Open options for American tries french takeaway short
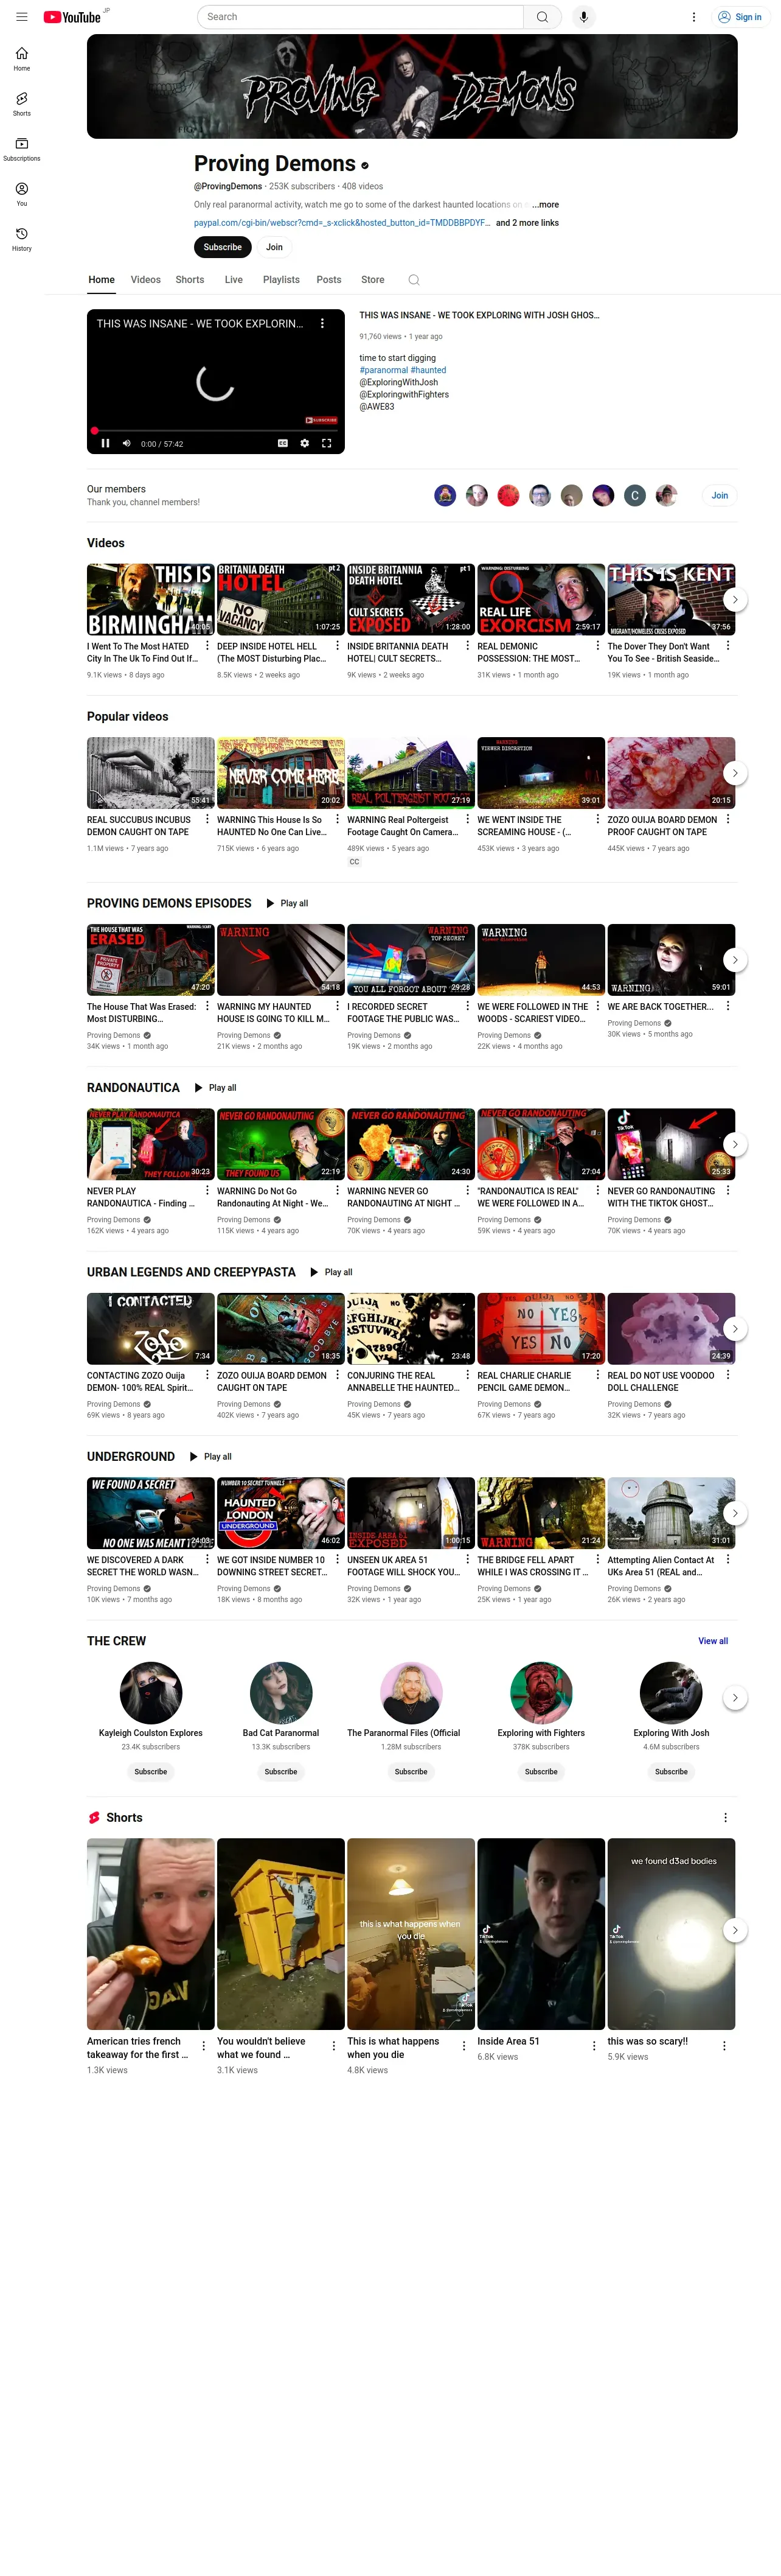The height and width of the screenshot is (2576, 781). [205, 2046]
